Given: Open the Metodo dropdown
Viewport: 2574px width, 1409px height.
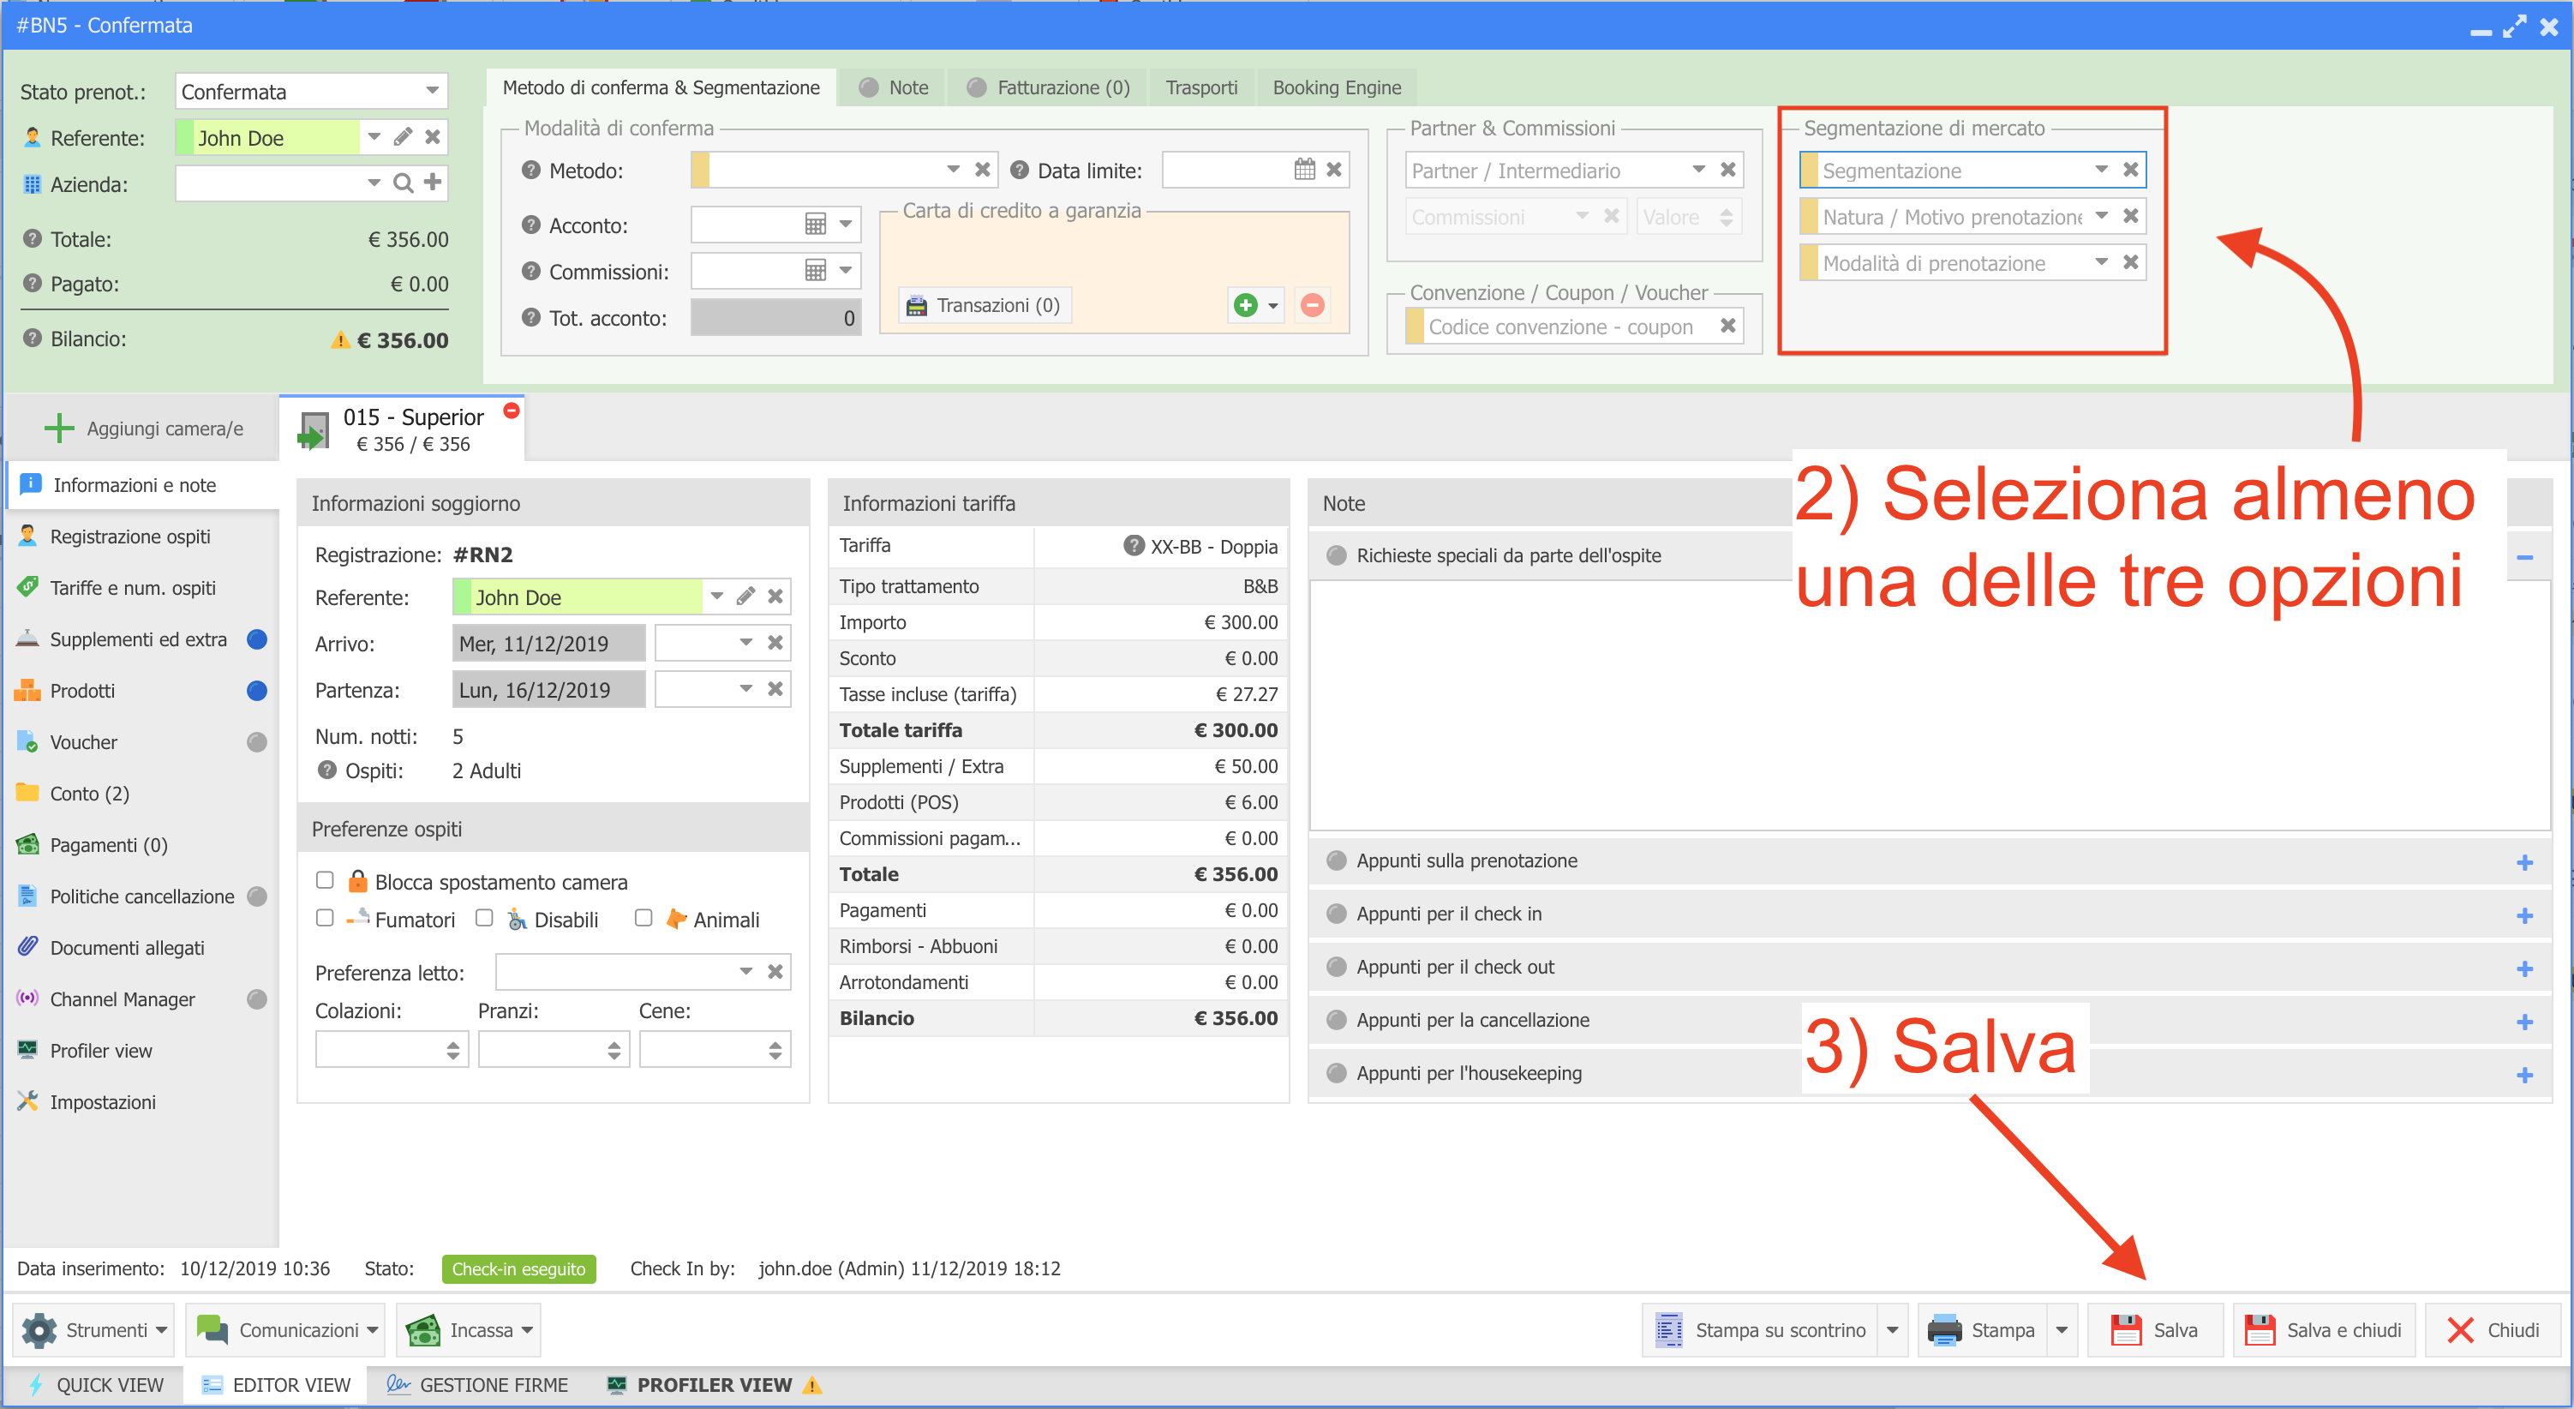Looking at the screenshot, I should tap(954, 169).
